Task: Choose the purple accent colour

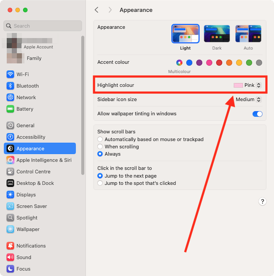Action: [x=199, y=63]
